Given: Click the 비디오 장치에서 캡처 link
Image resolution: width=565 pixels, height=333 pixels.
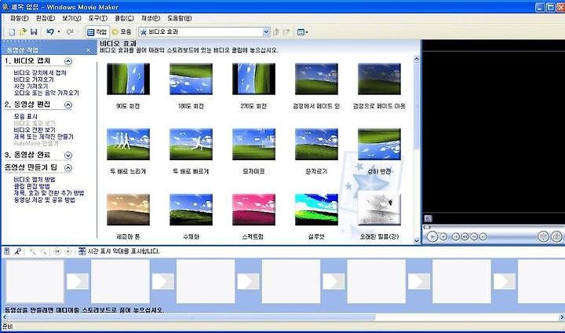Looking at the screenshot, I should click(40, 73).
